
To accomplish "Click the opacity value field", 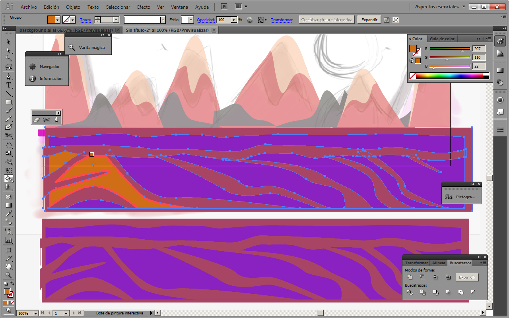I will pyautogui.click(x=224, y=19).
